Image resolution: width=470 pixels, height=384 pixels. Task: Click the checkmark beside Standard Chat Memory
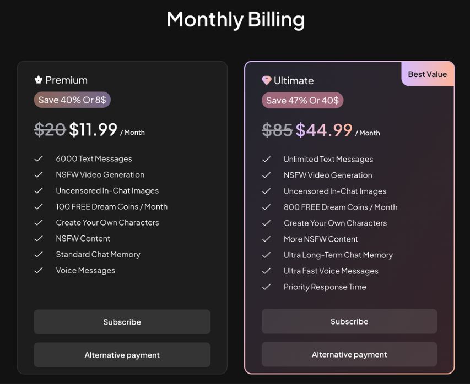pos(39,254)
